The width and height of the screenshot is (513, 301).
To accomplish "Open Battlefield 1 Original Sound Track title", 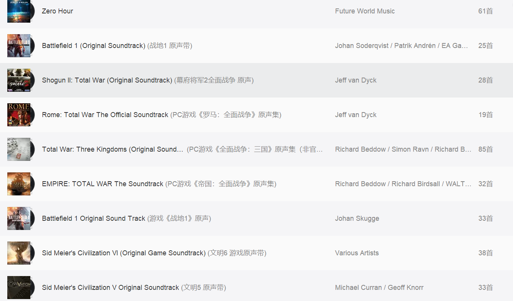I will tap(93, 218).
